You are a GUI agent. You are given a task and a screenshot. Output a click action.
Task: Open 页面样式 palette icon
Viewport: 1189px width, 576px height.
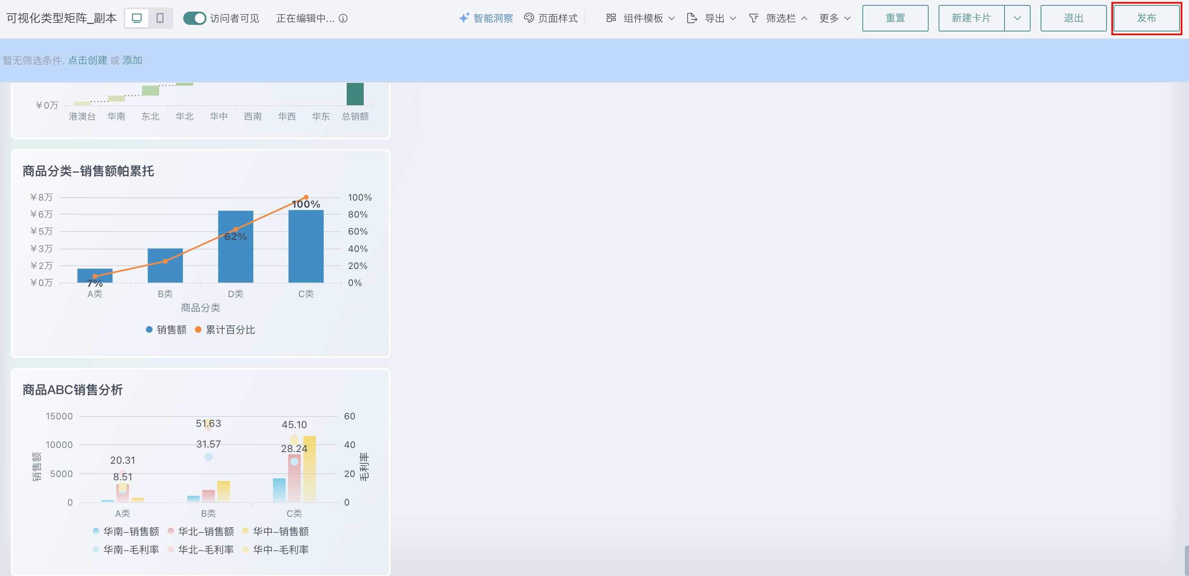[529, 18]
